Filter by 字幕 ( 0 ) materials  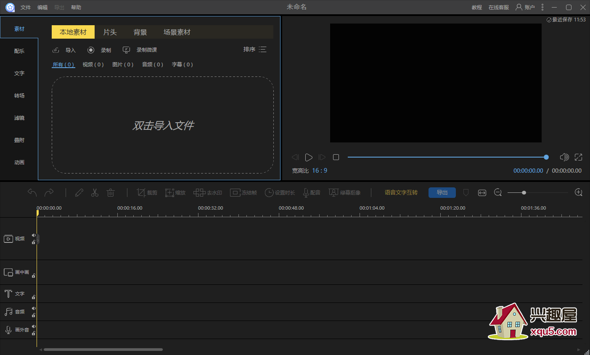[x=183, y=64]
